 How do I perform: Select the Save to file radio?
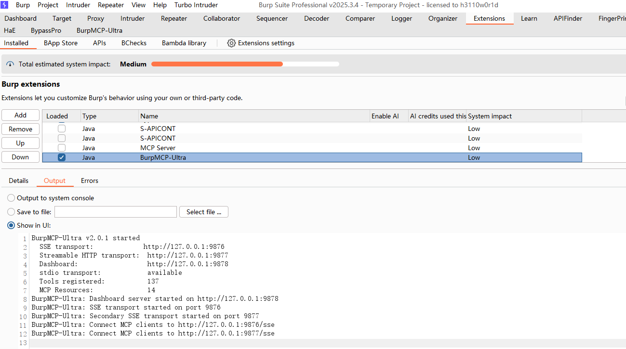click(11, 212)
